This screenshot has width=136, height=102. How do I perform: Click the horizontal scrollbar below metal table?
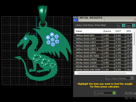point(102,73)
